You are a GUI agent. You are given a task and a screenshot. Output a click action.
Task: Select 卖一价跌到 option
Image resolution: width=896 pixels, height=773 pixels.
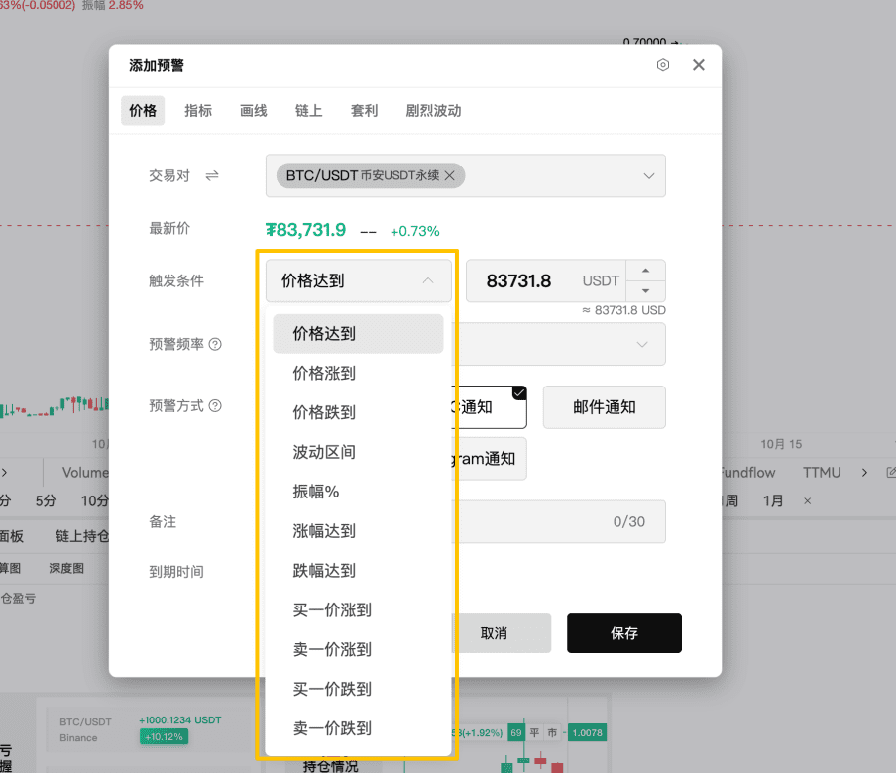pos(358,727)
